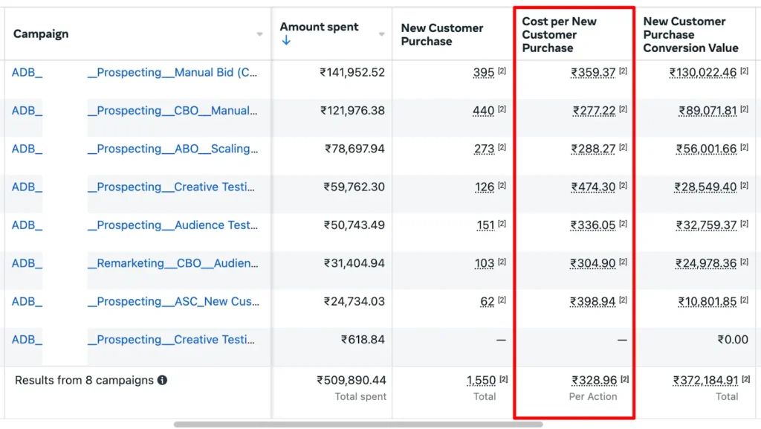The width and height of the screenshot is (761, 429).
Task: Click the footnote marker beside ₹277.22 cost
Action: coord(623,109)
